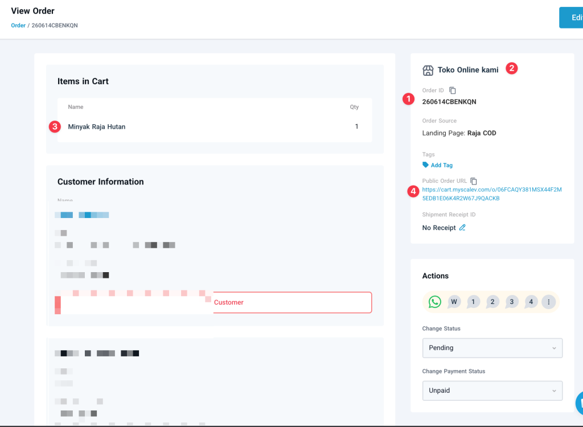Click the View Order page title
Image resolution: width=583 pixels, height=427 pixels.
[32, 11]
